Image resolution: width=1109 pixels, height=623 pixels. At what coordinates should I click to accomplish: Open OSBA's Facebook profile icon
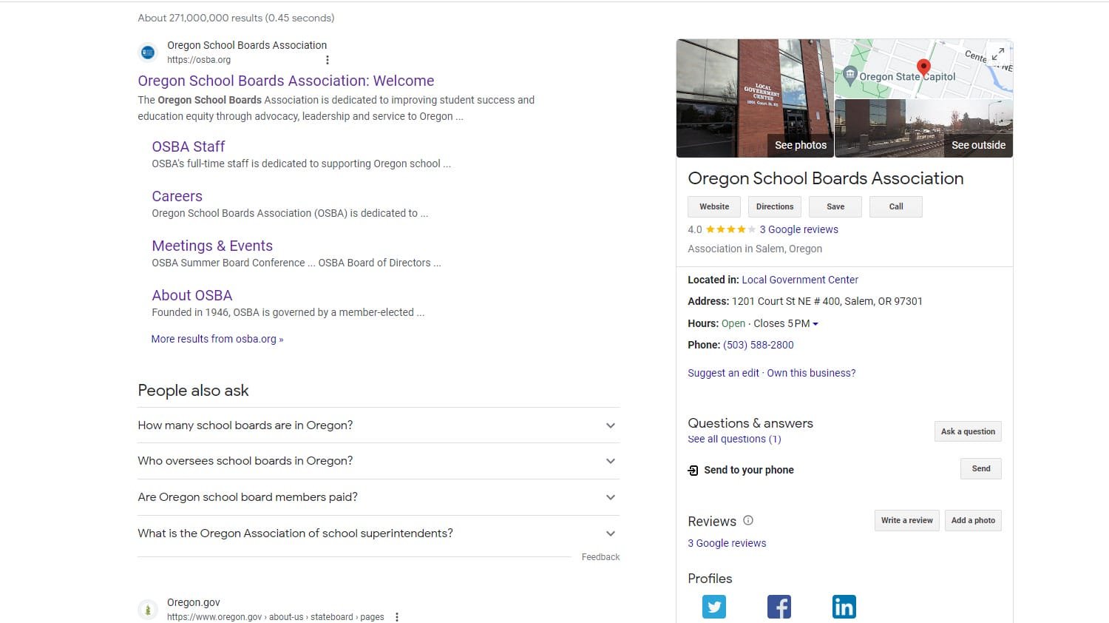(779, 606)
